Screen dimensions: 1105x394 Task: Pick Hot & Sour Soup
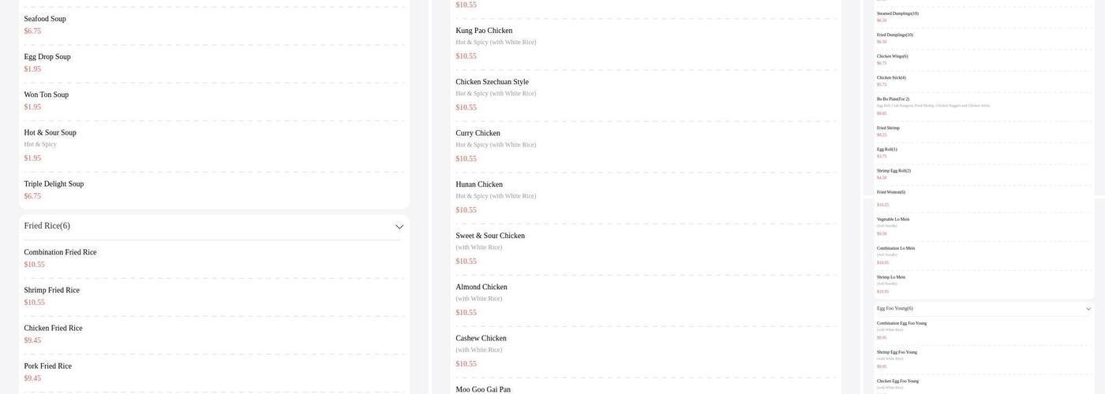pyautogui.click(x=214, y=146)
